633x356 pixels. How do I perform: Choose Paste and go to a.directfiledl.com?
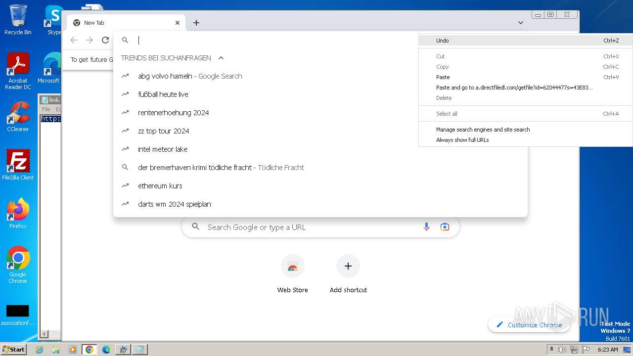[x=526, y=88]
